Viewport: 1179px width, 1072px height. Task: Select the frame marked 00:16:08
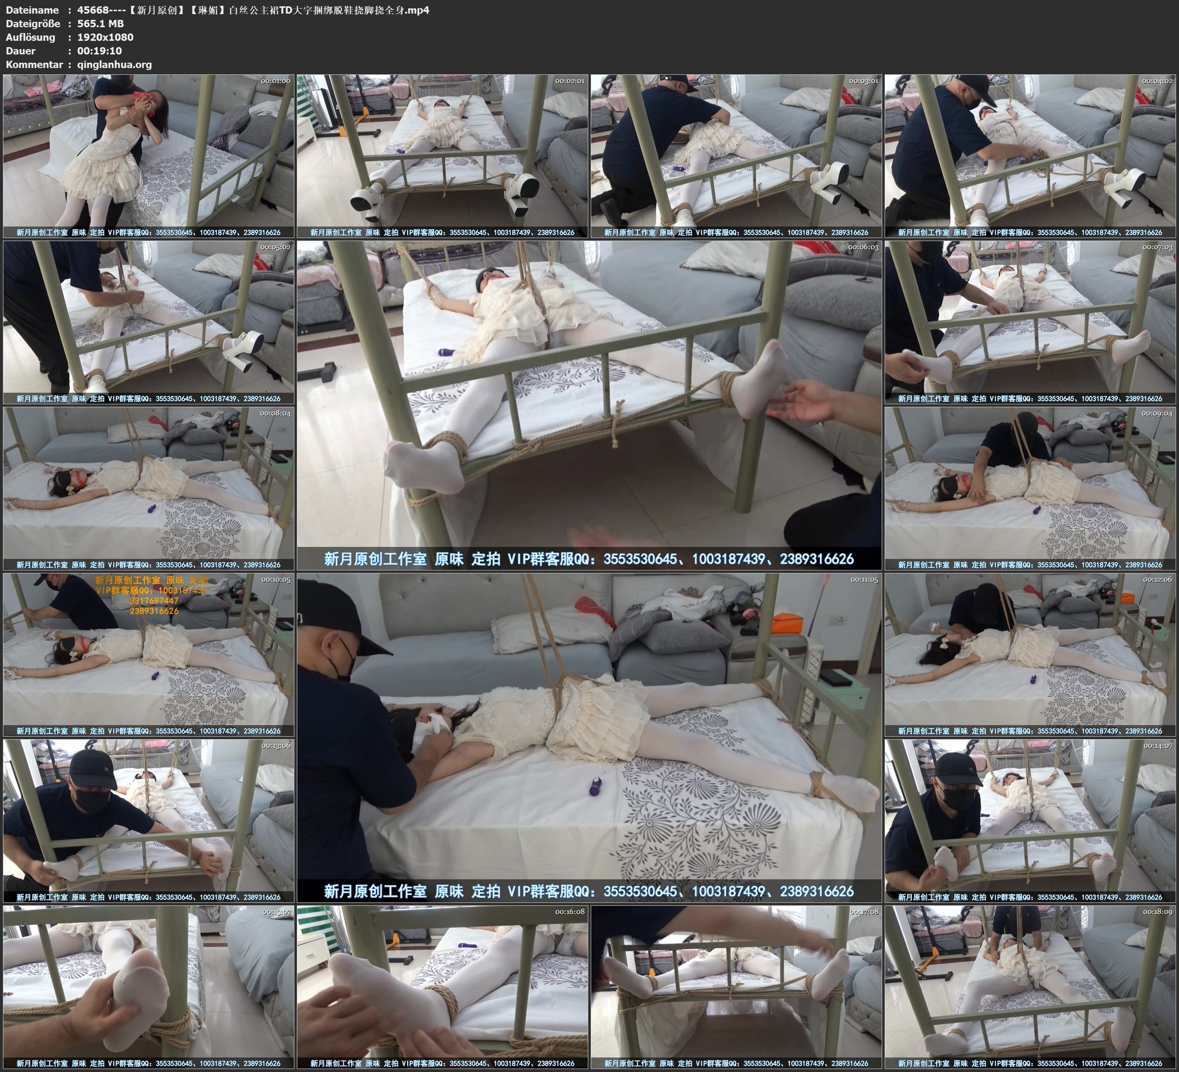pos(442,987)
